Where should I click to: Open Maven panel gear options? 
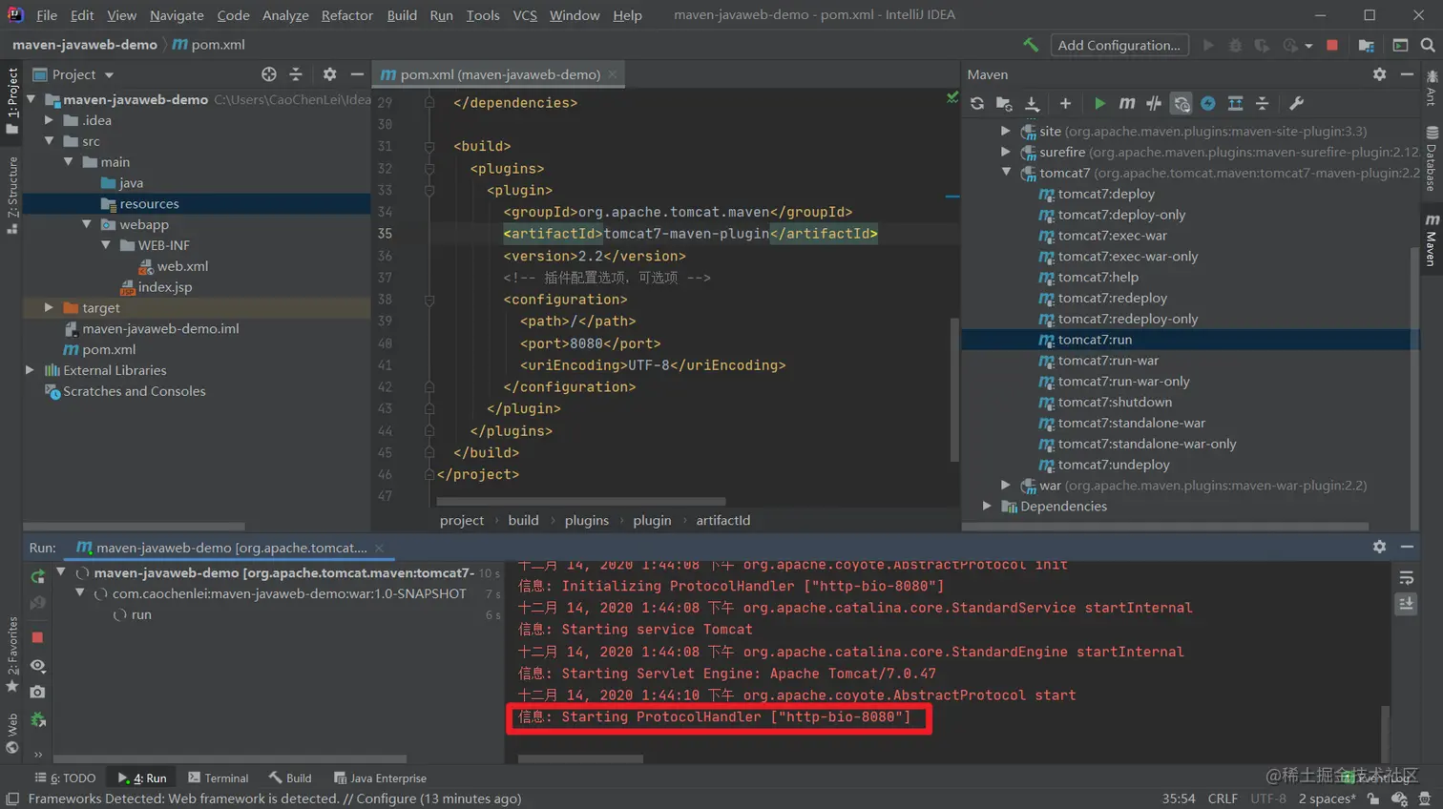pos(1379,74)
